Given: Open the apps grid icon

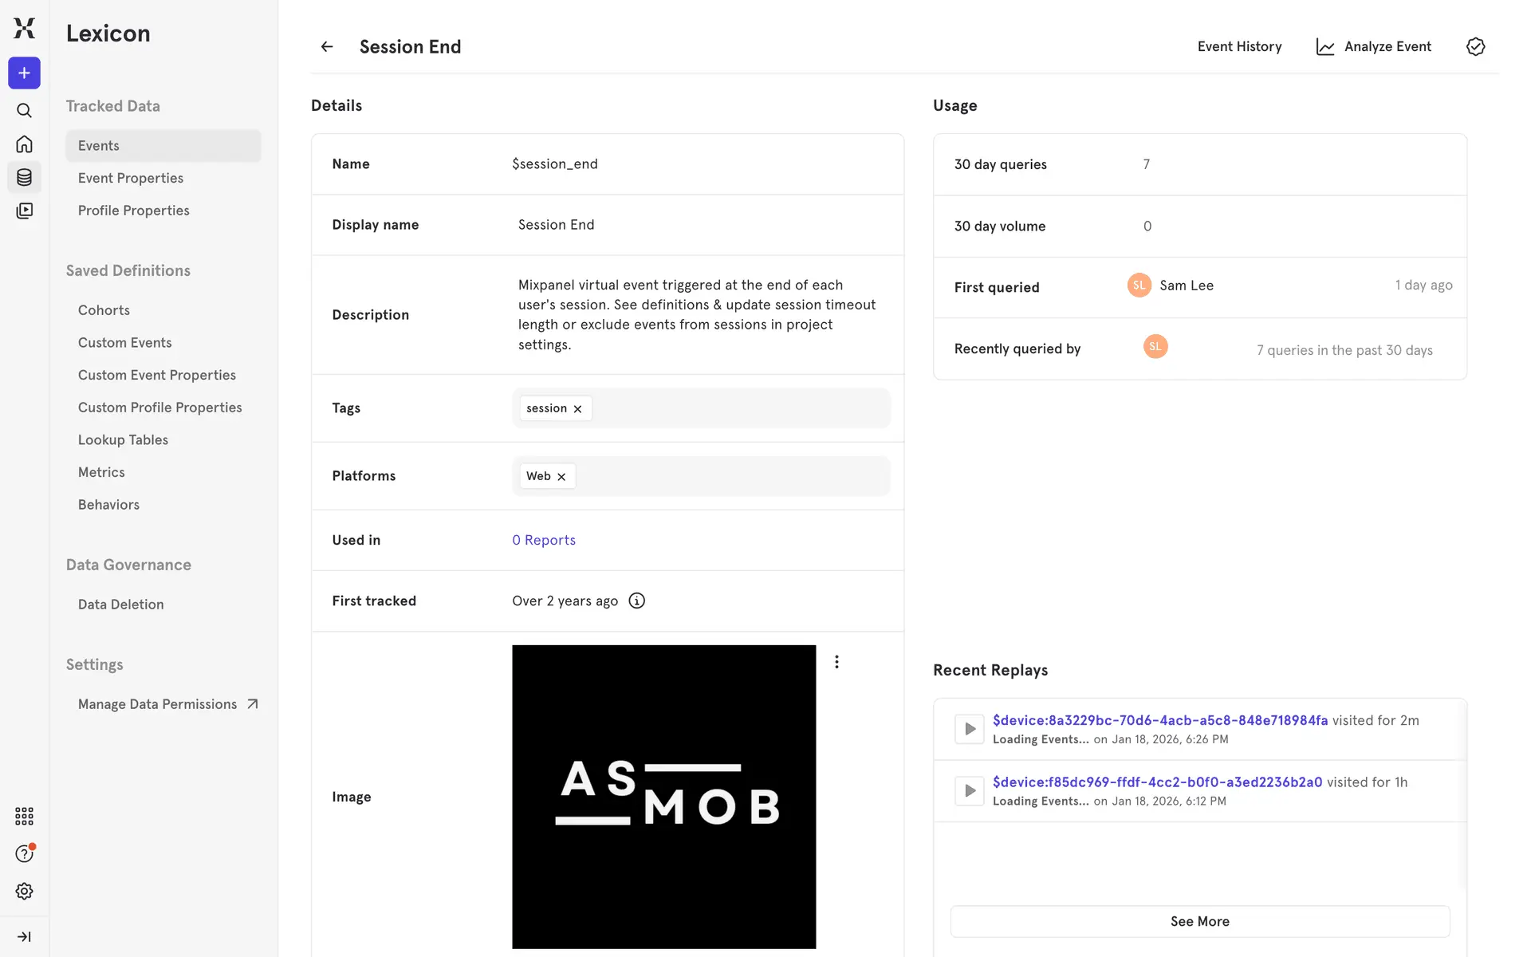Looking at the screenshot, I should [24, 816].
